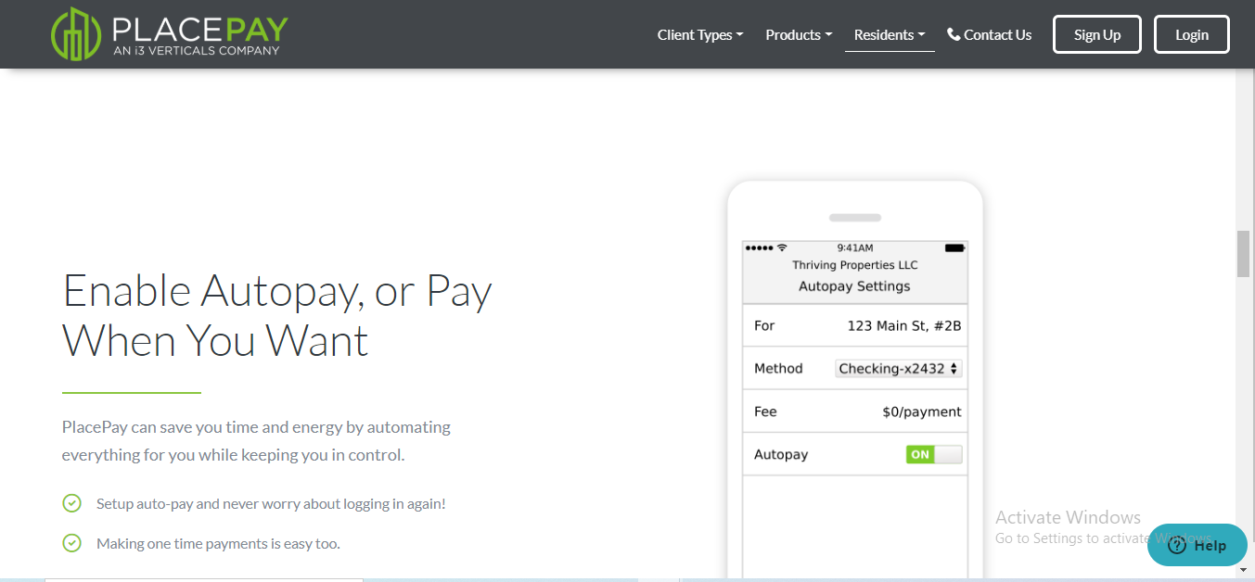Viewport: 1255px width, 582px height.
Task: Click the 'Autopay' row label in the phone
Action: [781, 454]
